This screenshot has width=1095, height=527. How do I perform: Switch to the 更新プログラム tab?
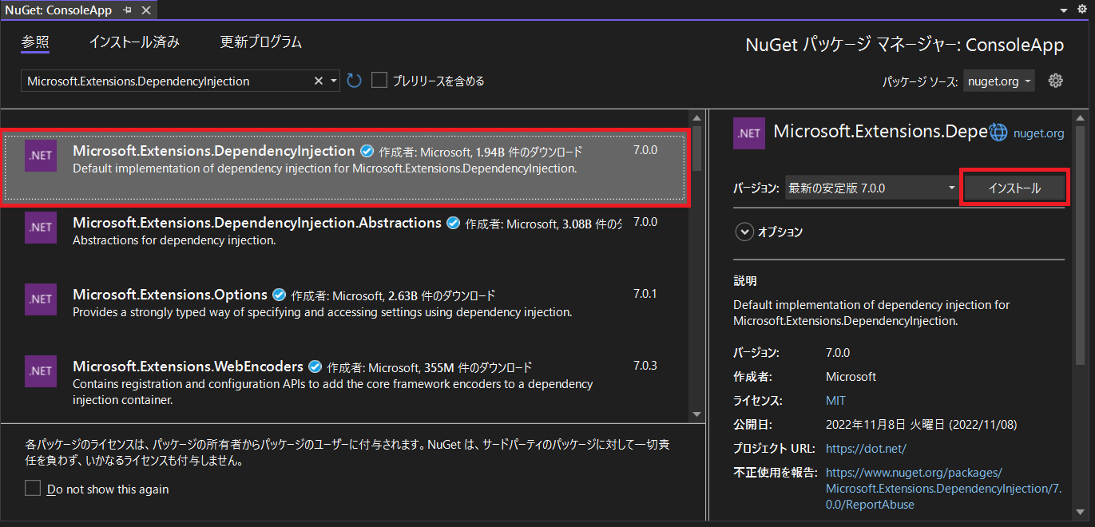pos(260,42)
